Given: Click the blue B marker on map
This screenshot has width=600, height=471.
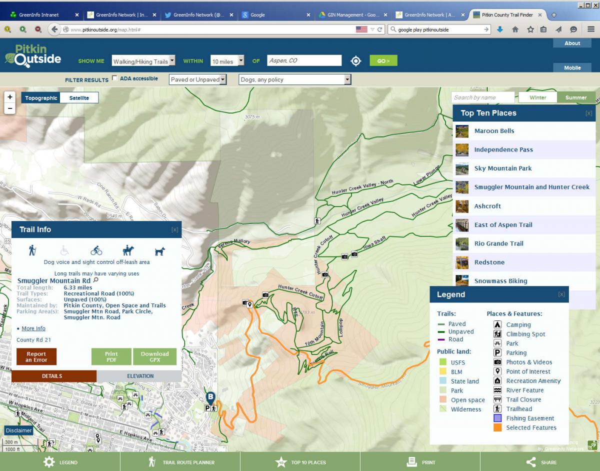Looking at the screenshot, I should (210, 397).
